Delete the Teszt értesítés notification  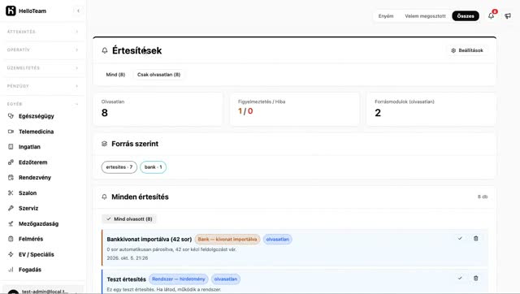click(x=475, y=278)
